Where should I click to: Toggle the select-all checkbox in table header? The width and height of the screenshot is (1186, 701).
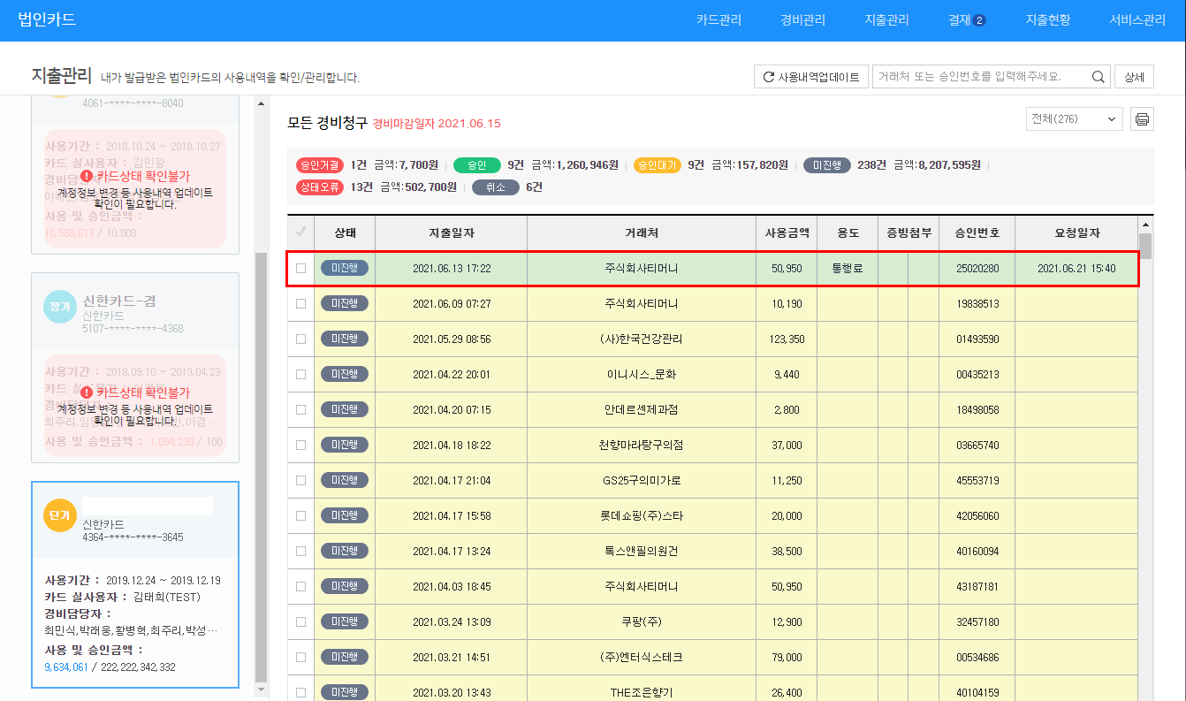300,232
